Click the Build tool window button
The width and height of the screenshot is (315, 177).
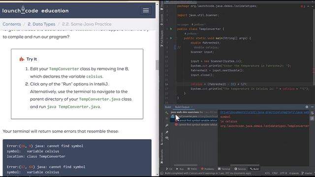tap(254, 169)
